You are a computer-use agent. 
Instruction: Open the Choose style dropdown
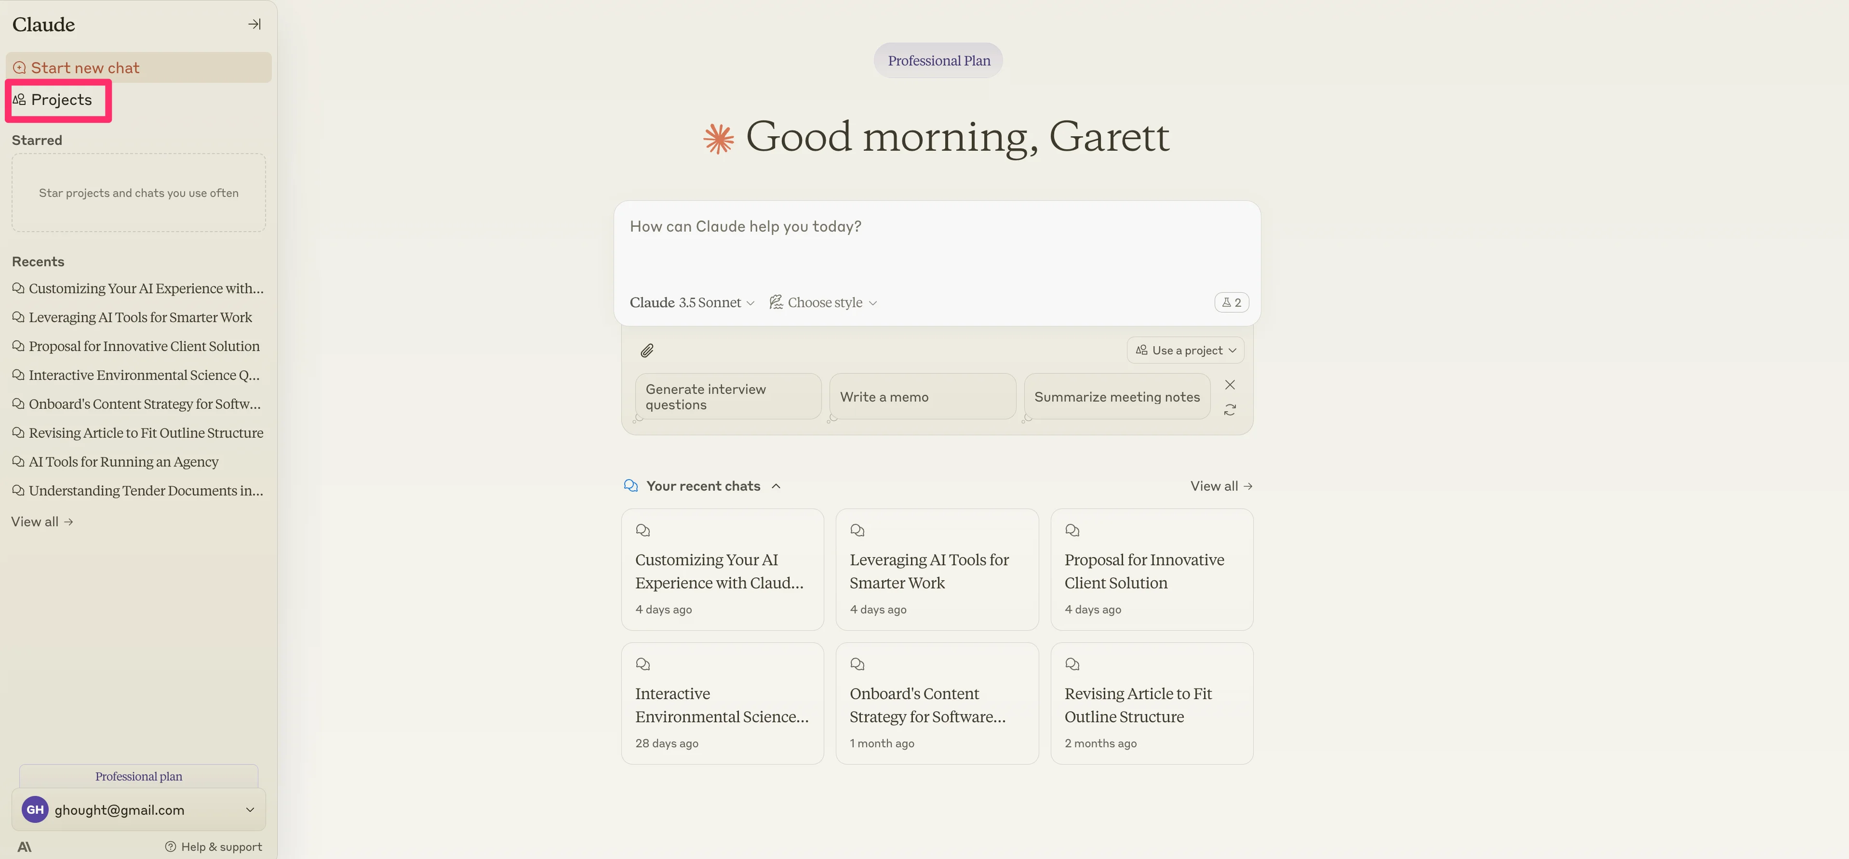(823, 302)
